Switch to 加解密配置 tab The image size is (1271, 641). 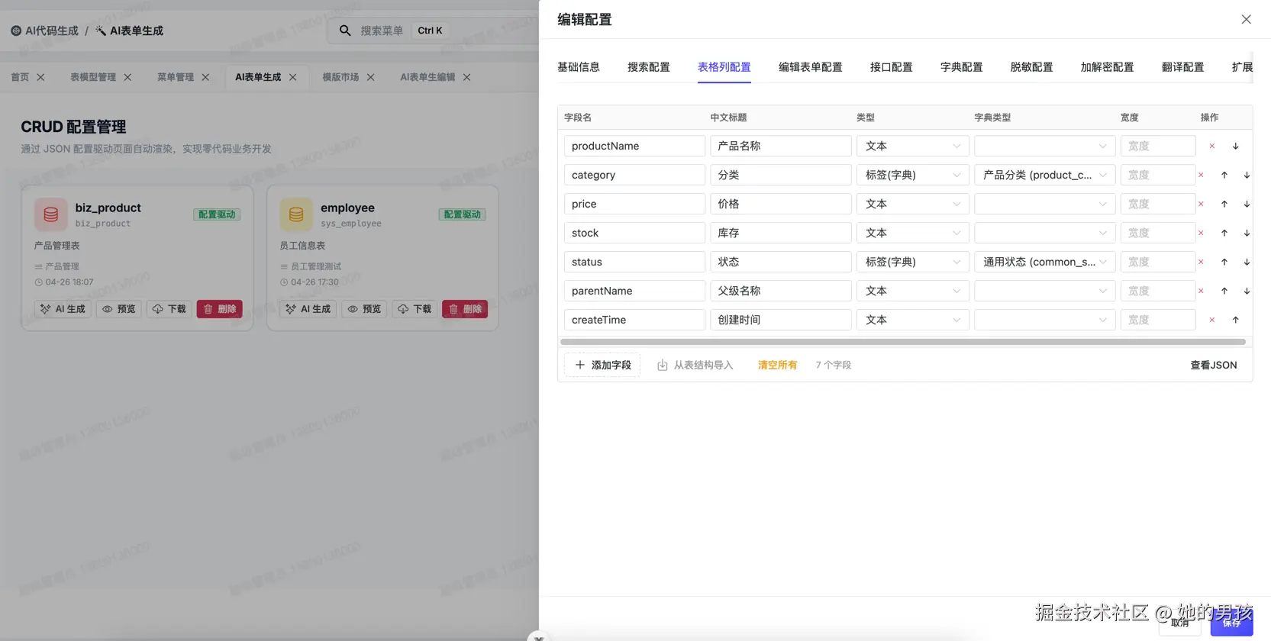1107,67
